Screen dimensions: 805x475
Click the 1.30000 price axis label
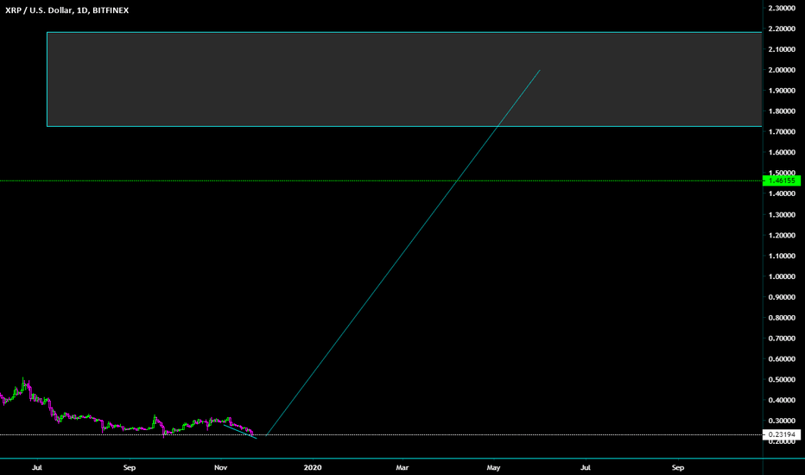[x=782, y=215]
